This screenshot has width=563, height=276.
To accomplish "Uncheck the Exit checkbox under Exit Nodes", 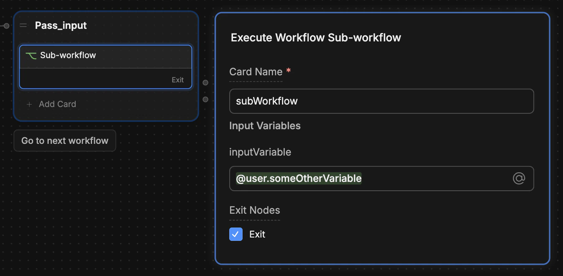I will (235, 234).
